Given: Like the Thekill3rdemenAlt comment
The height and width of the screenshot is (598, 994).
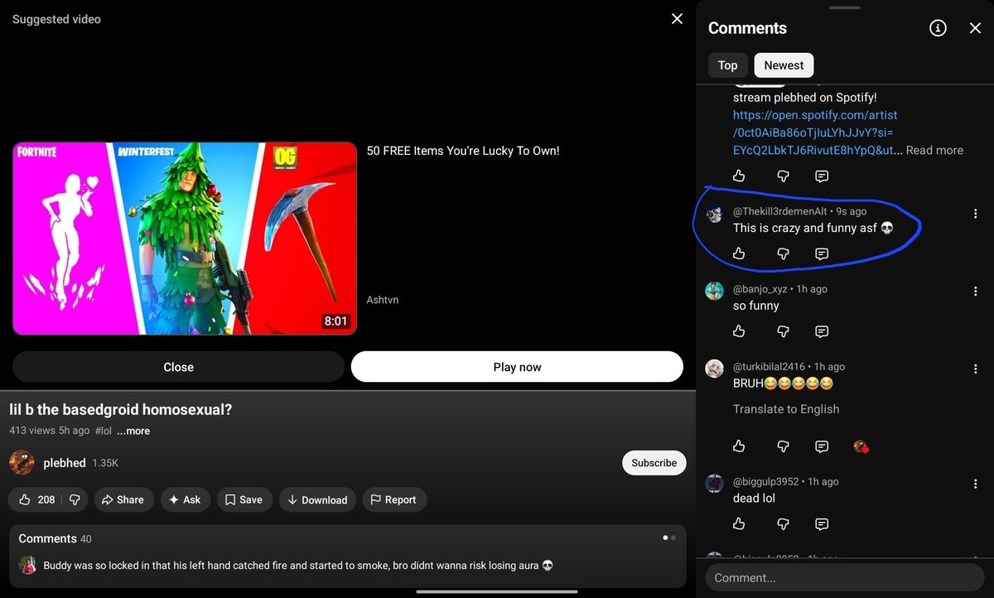Looking at the screenshot, I should pos(739,253).
